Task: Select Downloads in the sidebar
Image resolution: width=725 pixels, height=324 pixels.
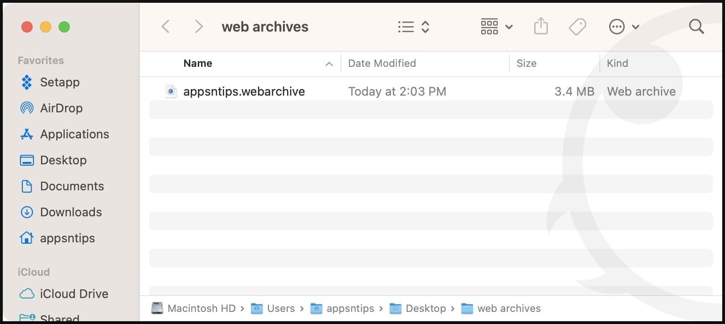Action: [71, 212]
